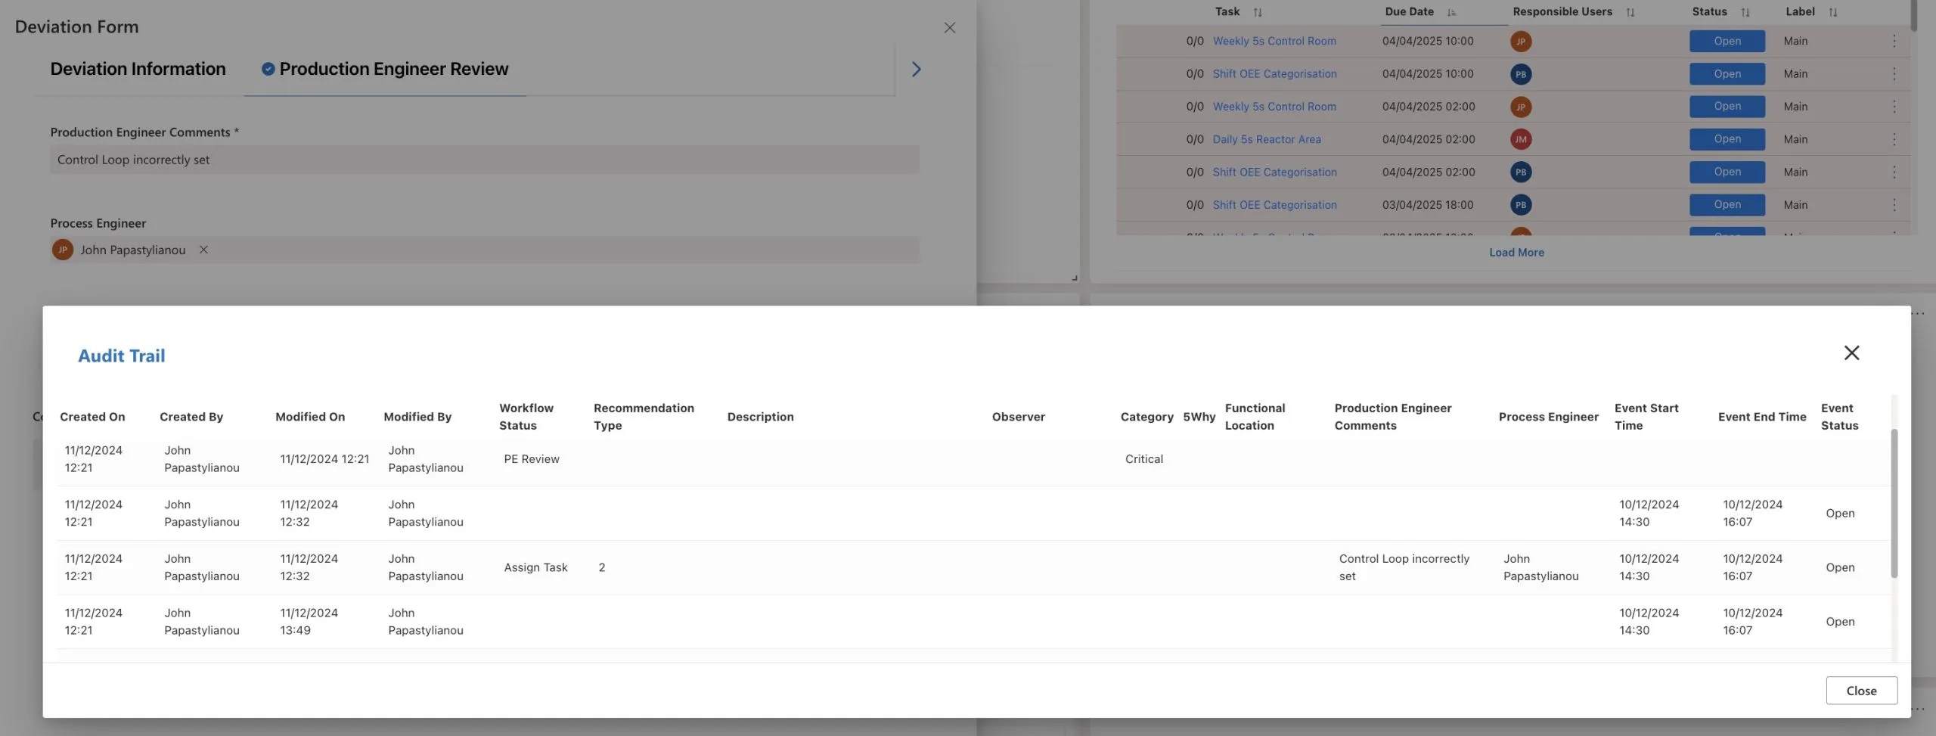Open Weekly 5s Control Room due 04/04/2025 10:00

coord(1274,41)
